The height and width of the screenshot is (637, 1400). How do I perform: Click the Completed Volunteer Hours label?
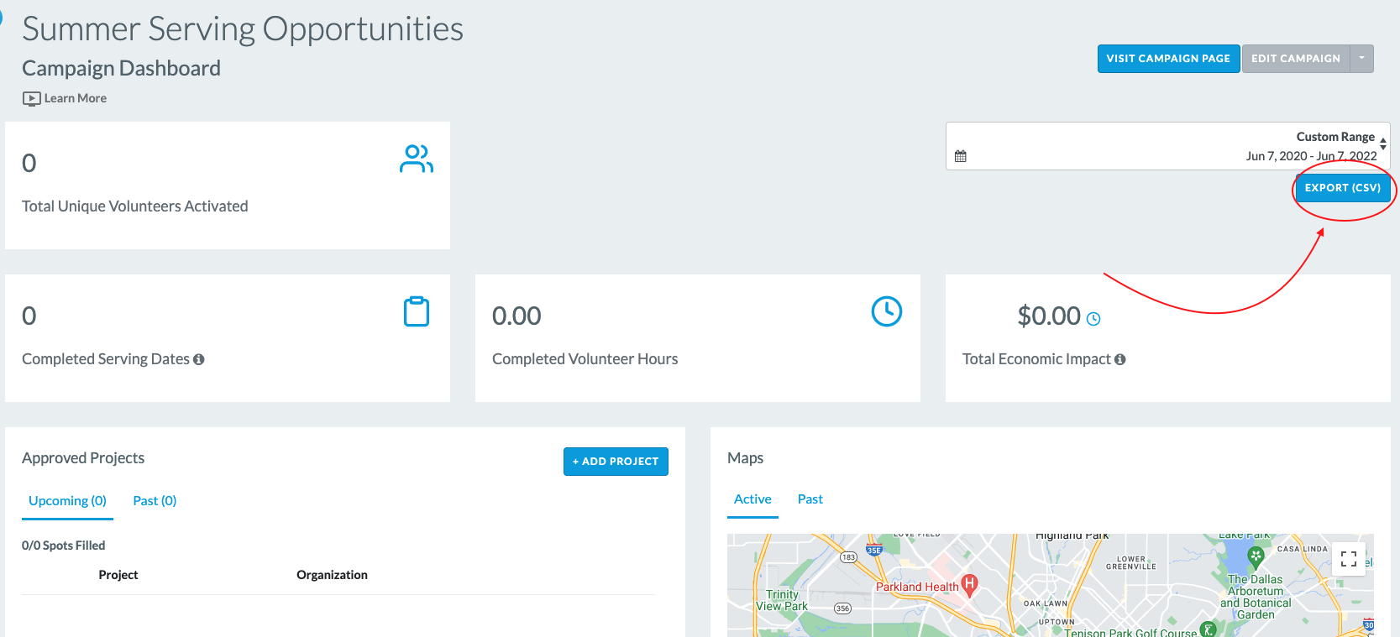[x=585, y=359]
